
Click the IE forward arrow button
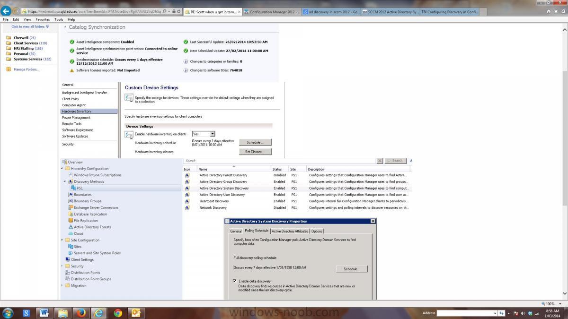(16, 11)
